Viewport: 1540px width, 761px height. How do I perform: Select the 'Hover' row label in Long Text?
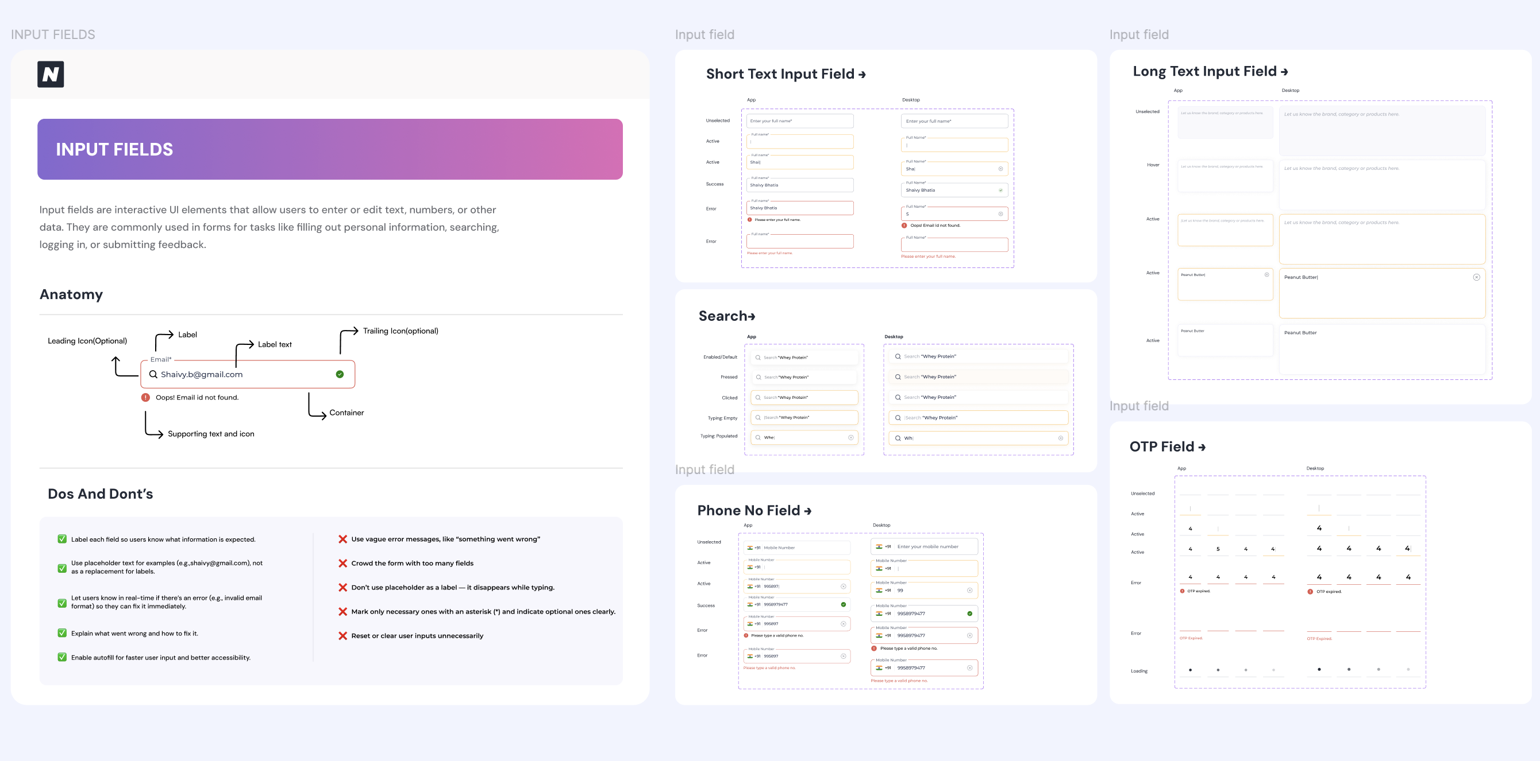(x=1153, y=165)
